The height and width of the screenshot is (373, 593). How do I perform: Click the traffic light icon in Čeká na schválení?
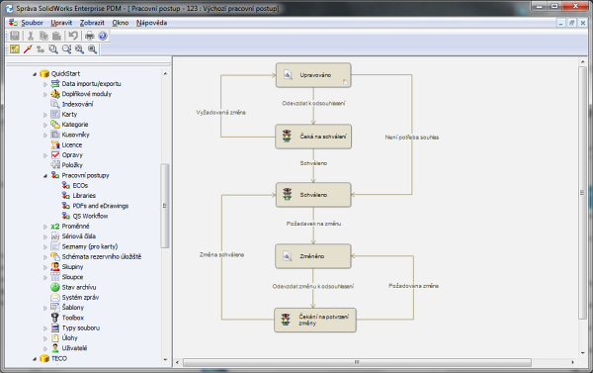[287, 136]
